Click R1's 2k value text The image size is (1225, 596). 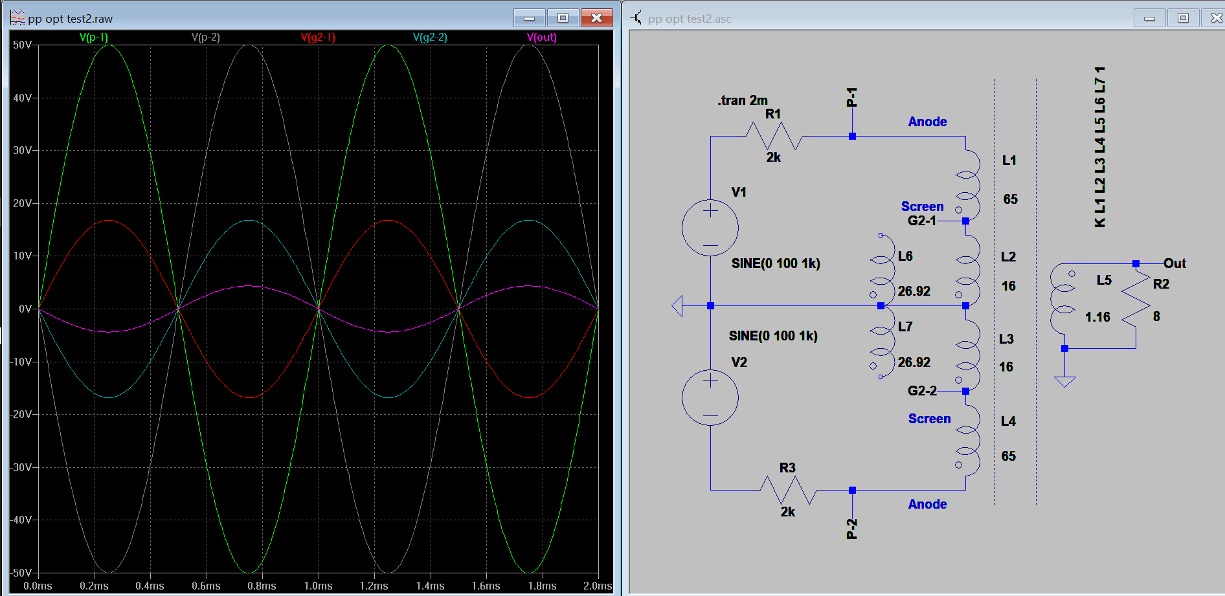pyautogui.click(x=774, y=157)
